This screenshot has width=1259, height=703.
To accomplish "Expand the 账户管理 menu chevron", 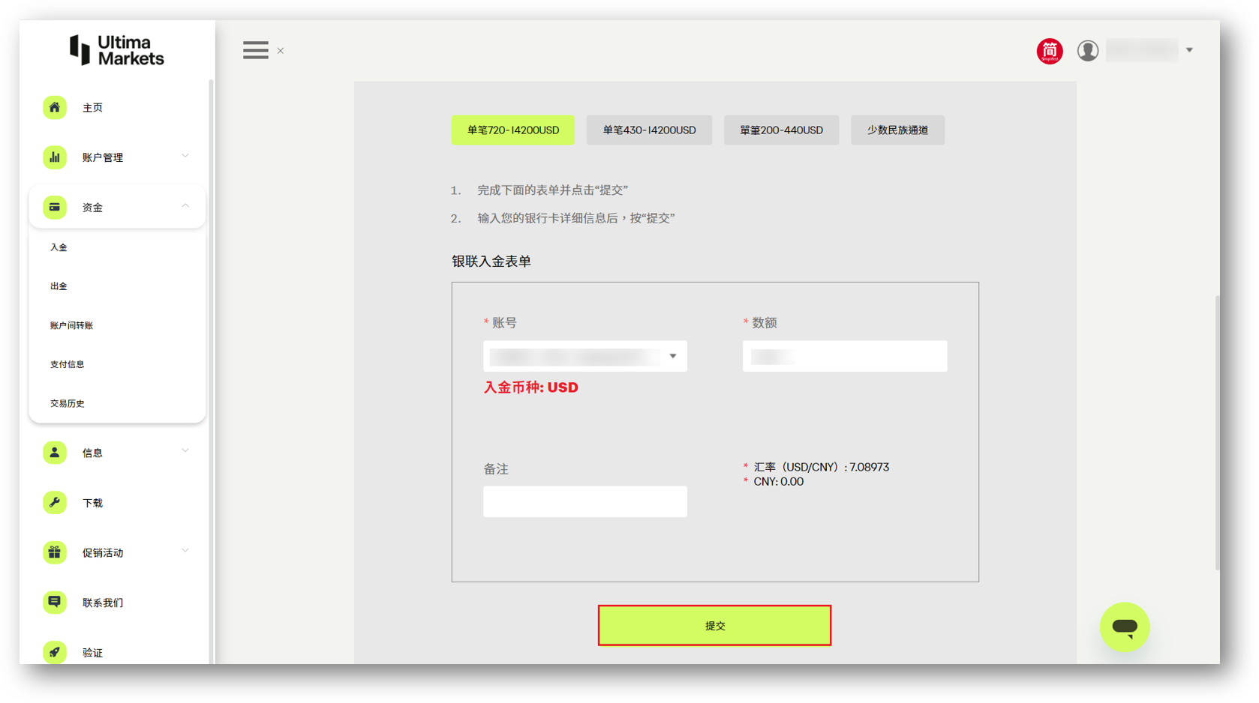I will pyautogui.click(x=185, y=156).
